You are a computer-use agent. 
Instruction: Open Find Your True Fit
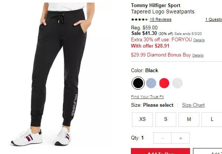147,97
